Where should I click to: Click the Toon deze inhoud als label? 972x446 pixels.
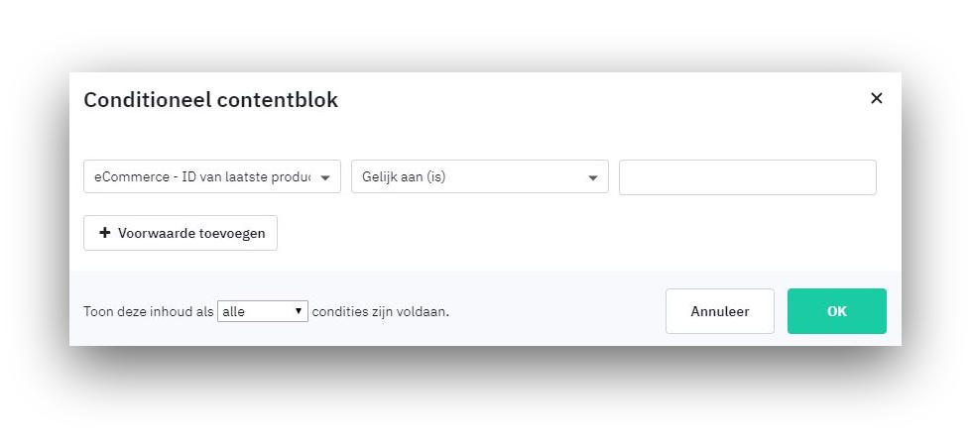[x=149, y=311]
